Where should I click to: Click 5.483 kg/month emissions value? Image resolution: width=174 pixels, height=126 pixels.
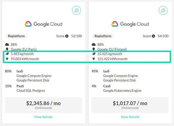[x=22, y=54]
